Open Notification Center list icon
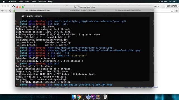Viewport: 179px width, 100px height. coord(175,1)
